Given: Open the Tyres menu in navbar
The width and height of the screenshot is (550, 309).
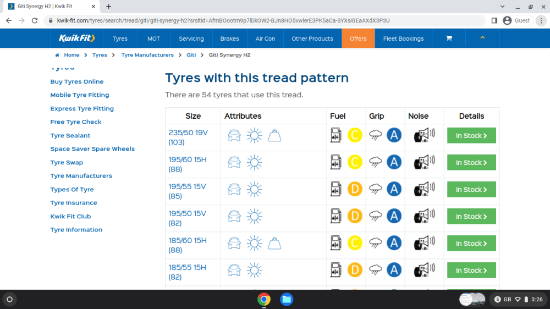Looking at the screenshot, I should coord(120,38).
